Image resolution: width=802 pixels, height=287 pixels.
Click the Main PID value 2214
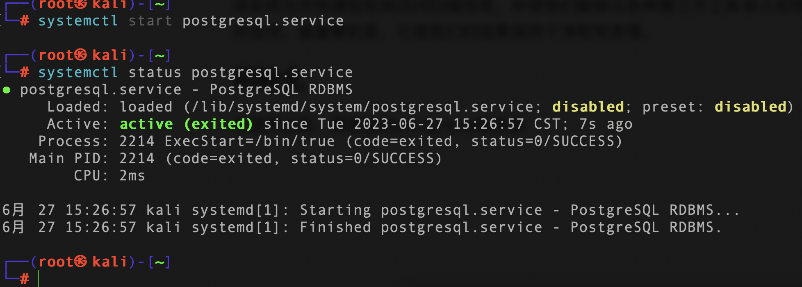137,158
